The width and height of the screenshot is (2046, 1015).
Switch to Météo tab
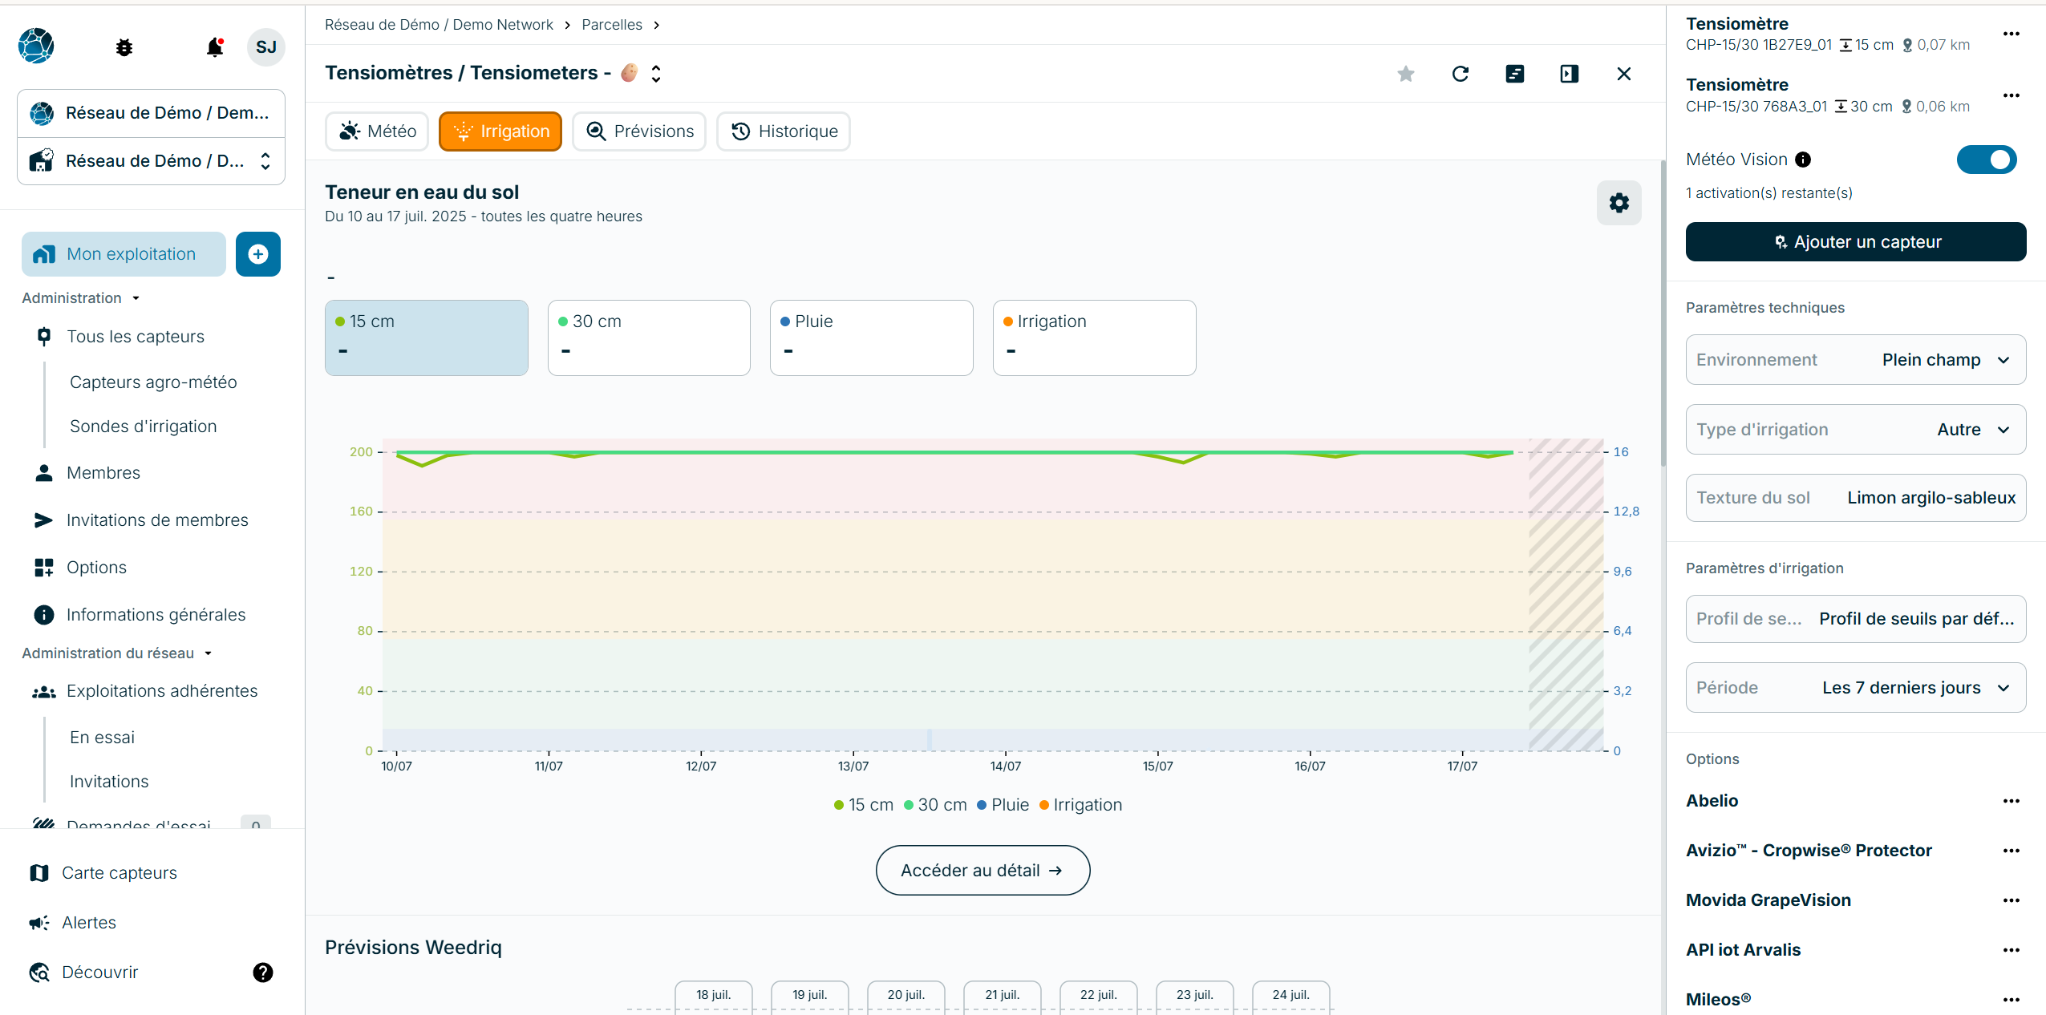(377, 131)
